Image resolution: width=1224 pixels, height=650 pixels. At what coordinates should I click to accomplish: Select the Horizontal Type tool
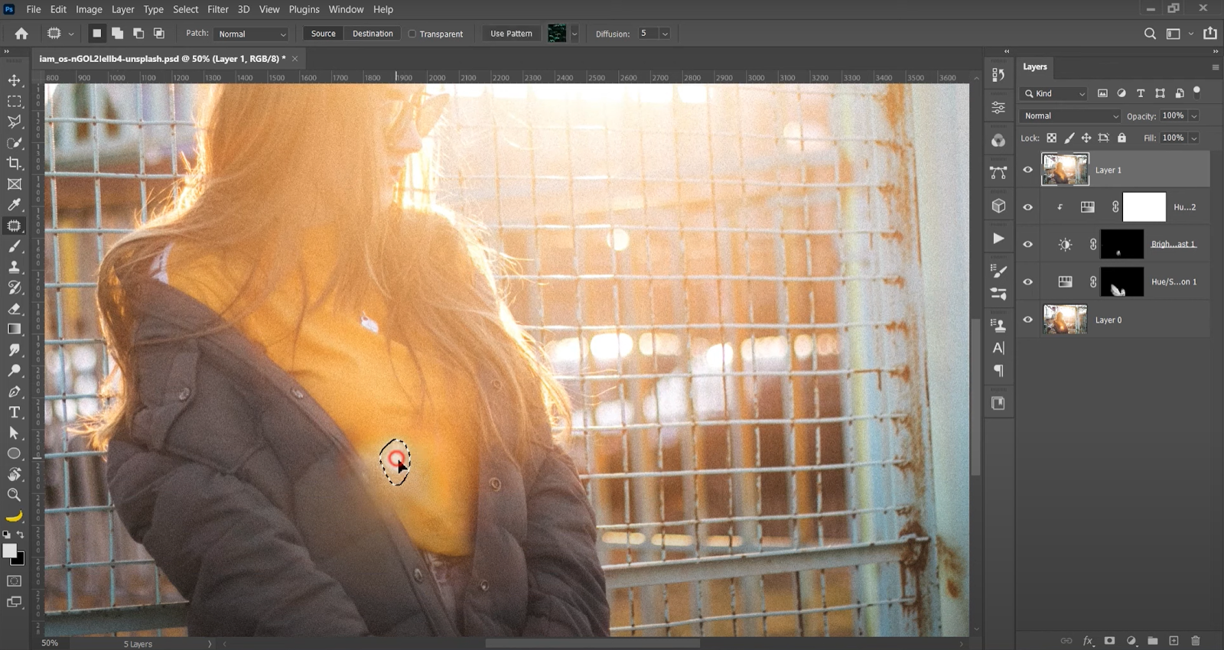coord(15,412)
